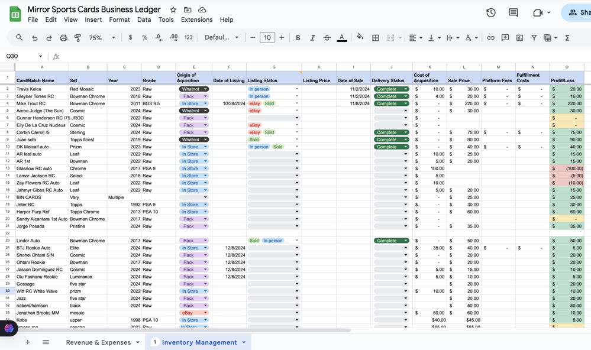Open Revenue & Expenses tab options arrow

tap(138, 342)
